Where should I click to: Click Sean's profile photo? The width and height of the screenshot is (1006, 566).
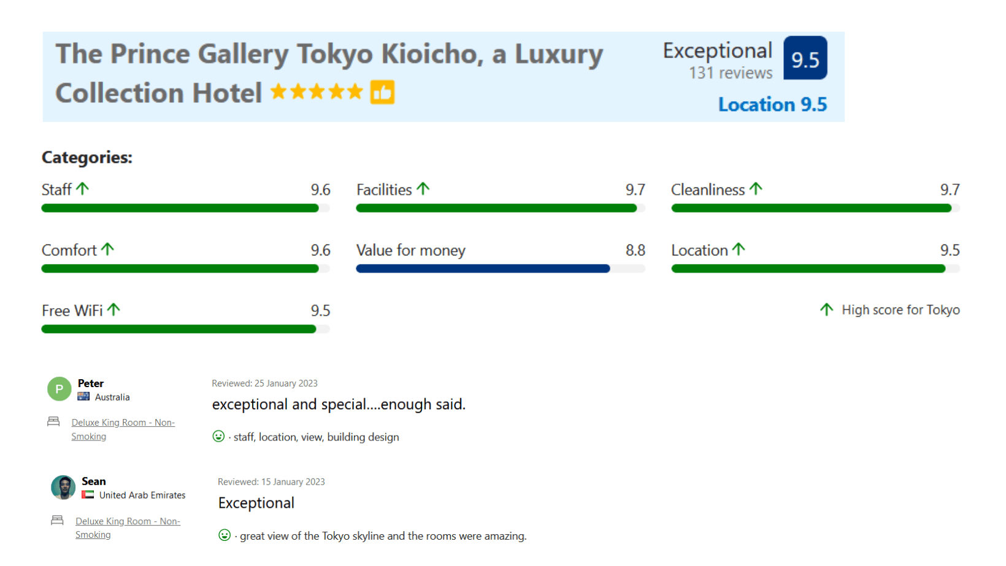pos(63,488)
